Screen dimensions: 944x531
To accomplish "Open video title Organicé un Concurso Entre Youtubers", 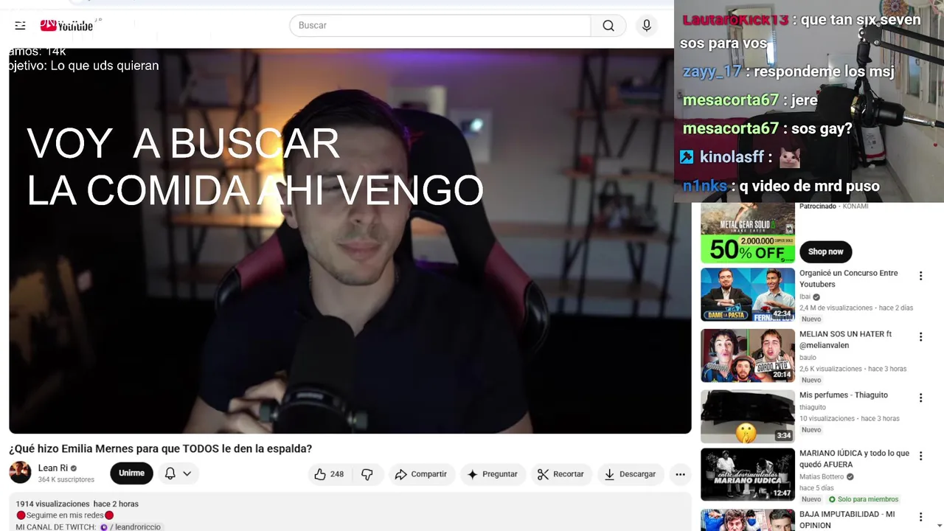I will (848, 279).
